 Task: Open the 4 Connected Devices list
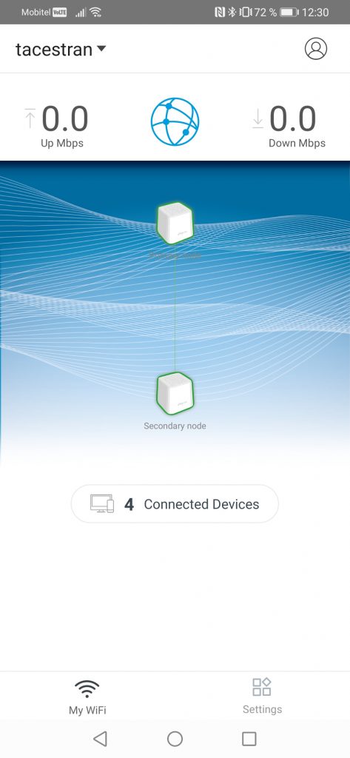[175, 503]
